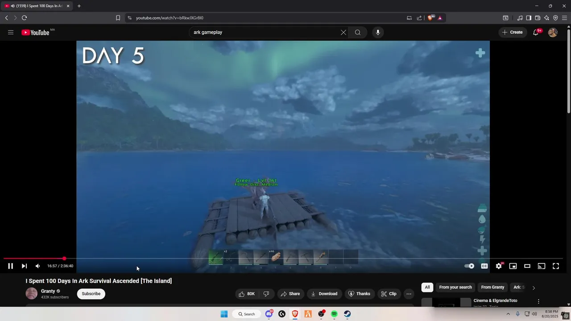Screen dimensions: 571x321
Task: Open Brave VPN shield icon
Action: [x=555, y=18]
